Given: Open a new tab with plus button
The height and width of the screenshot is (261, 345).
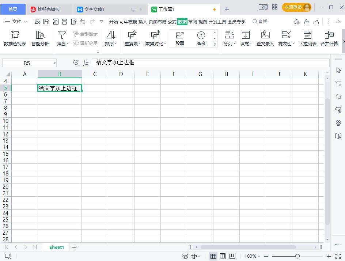Looking at the screenshot, I should point(227,9).
